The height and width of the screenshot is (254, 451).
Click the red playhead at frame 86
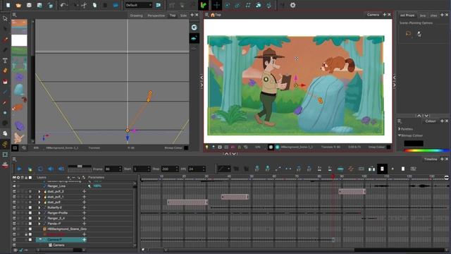pyautogui.click(x=333, y=176)
